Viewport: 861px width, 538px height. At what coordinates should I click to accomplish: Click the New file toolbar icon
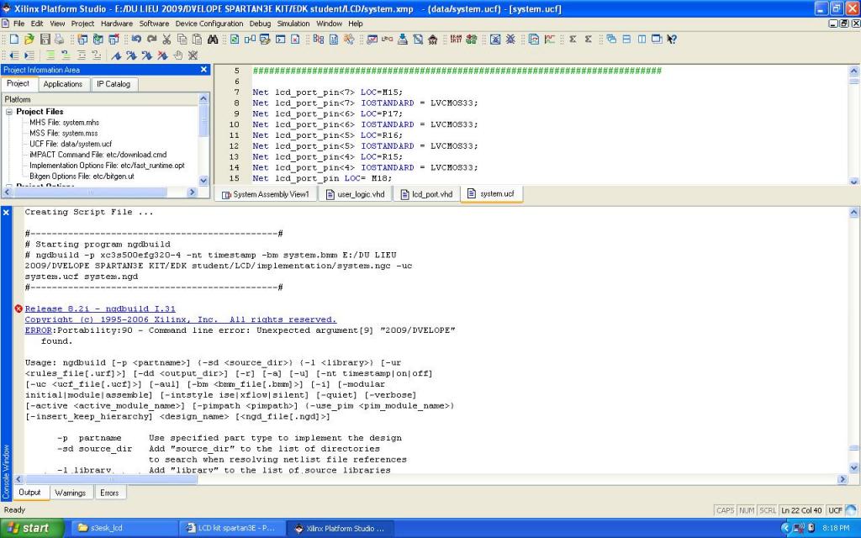(14, 39)
